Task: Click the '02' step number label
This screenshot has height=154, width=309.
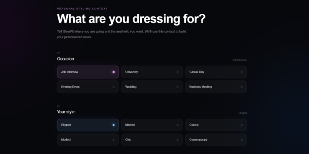Action: click(x=59, y=106)
